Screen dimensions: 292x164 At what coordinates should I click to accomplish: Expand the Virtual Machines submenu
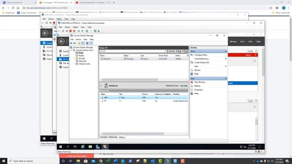[226, 59]
